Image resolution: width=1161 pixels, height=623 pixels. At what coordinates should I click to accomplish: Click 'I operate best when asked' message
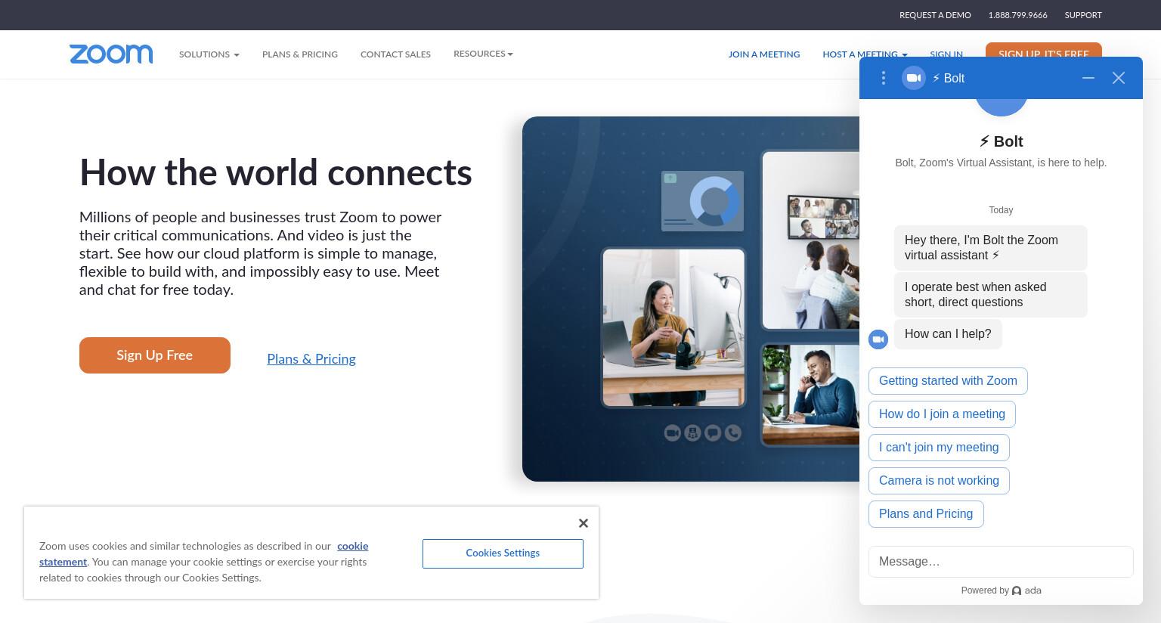tap(990, 295)
